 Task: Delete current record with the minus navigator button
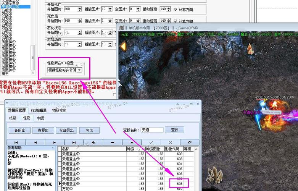coord(113,142)
